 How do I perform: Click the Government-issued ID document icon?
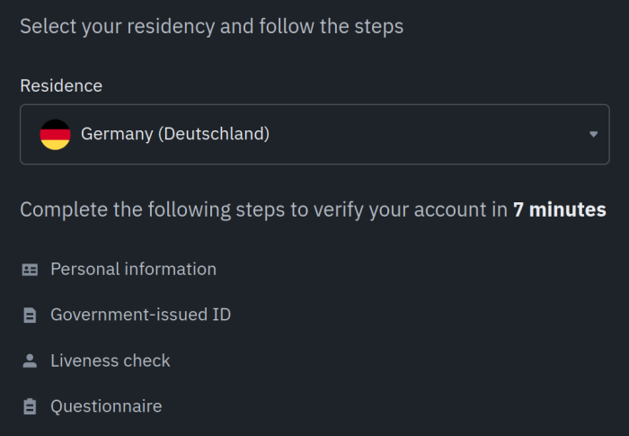pos(30,316)
